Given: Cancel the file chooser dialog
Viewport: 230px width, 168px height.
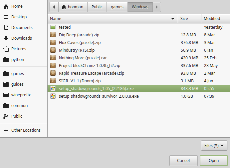Looking at the screenshot, I should click(183, 161).
